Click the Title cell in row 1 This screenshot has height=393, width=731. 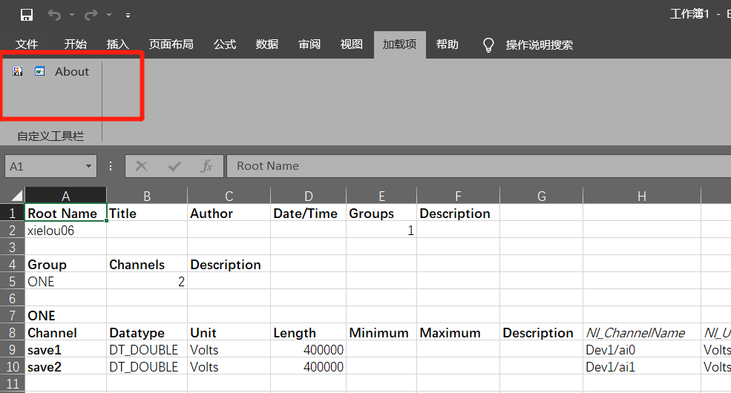click(x=147, y=214)
